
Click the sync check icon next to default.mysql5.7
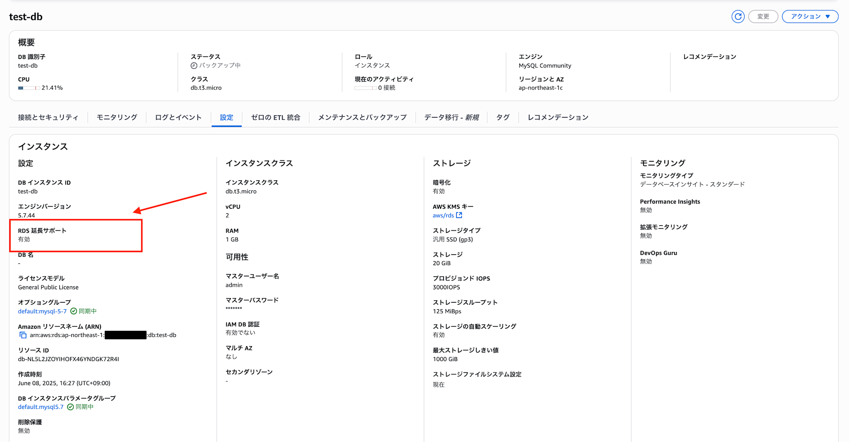coord(70,407)
